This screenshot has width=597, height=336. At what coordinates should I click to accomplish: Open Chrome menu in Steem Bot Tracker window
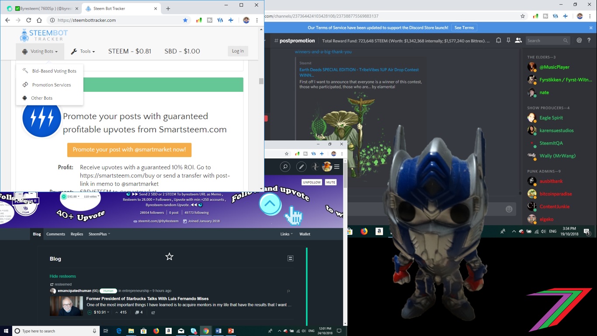[x=257, y=20]
